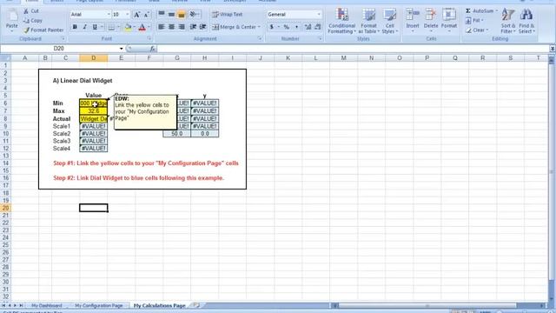Select row 20 header
Image resolution: width=556 pixels, height=313 pixels.
tap(5, 208)
